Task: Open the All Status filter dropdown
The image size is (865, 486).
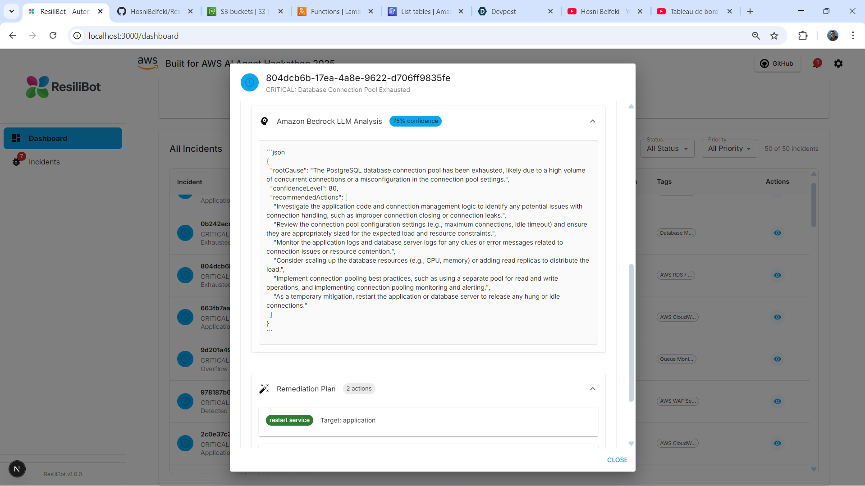Action: 667,149
